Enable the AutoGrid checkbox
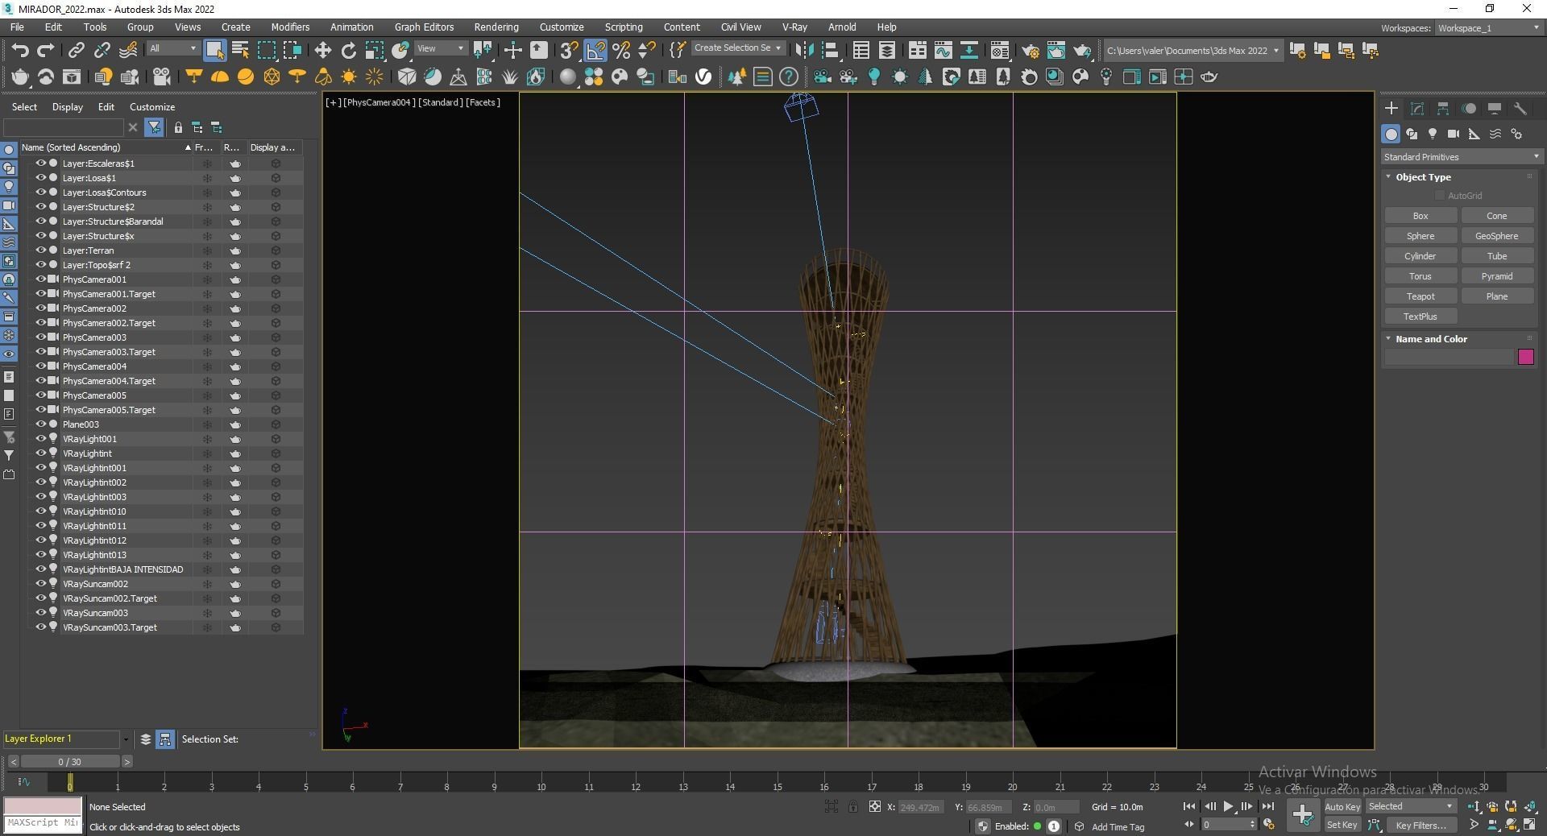Screen dimensions: 1547x836 click(1439, 196)
